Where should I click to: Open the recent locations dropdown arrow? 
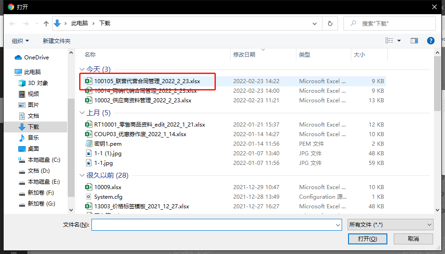(37, 24)
